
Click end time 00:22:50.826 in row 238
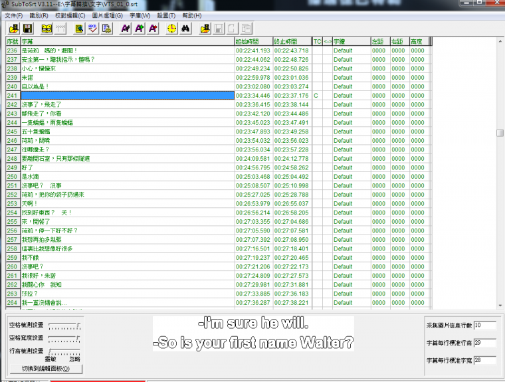pyautogui.click(x=291, y=68)
